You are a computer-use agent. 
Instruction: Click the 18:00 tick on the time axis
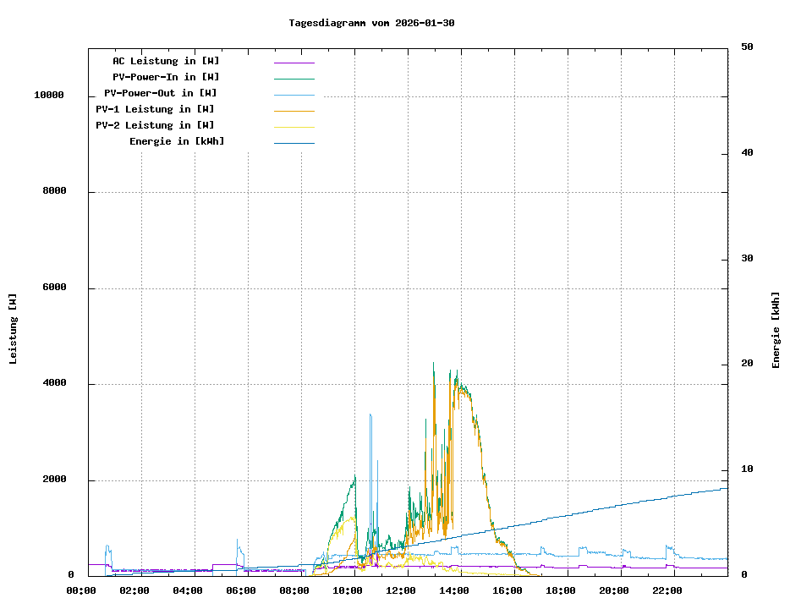[x=561, y=590]
